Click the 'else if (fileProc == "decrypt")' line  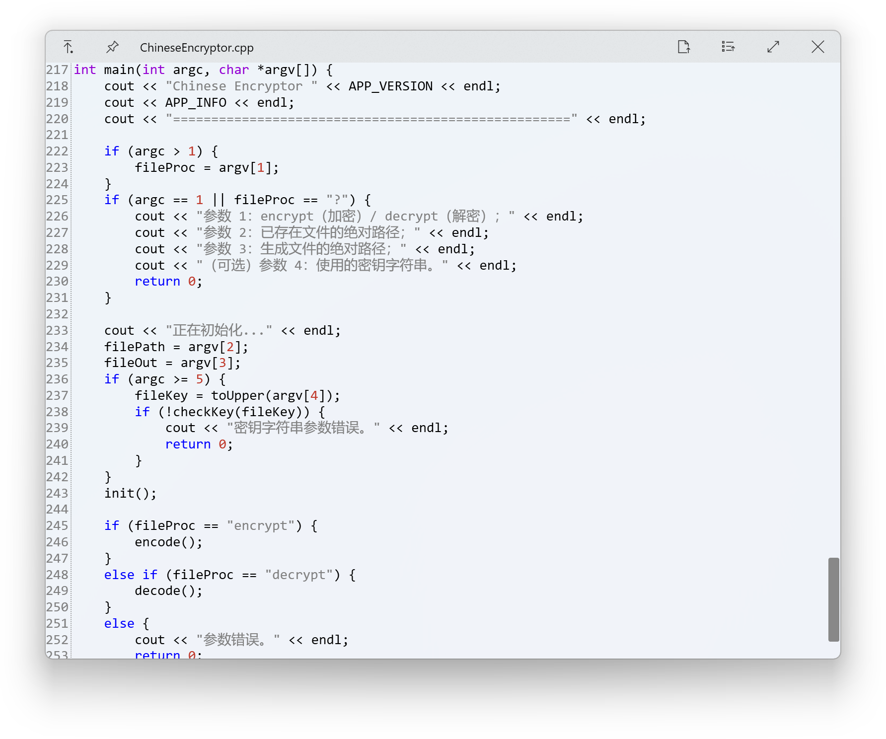tap(230, 575)
